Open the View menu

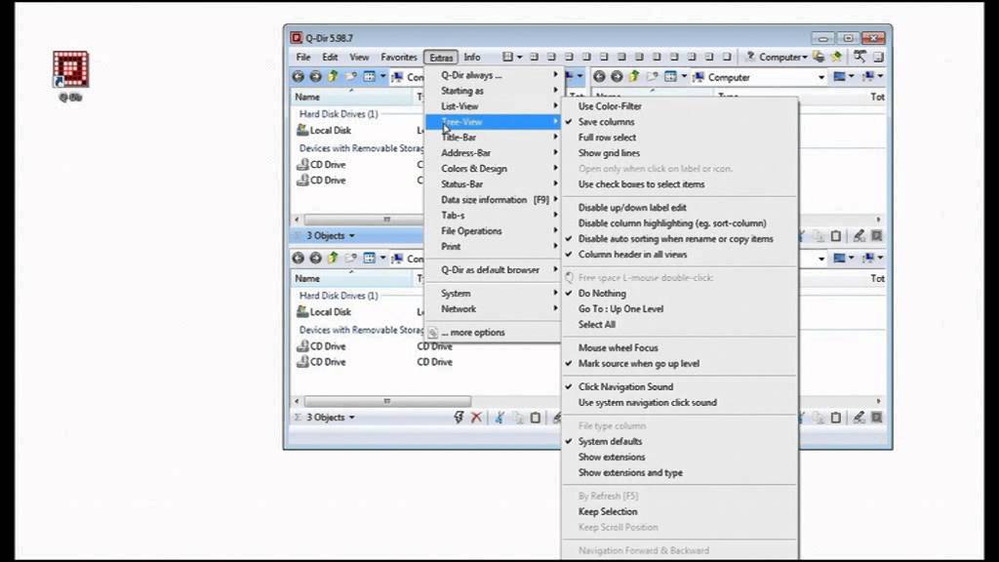coord(359,57)
